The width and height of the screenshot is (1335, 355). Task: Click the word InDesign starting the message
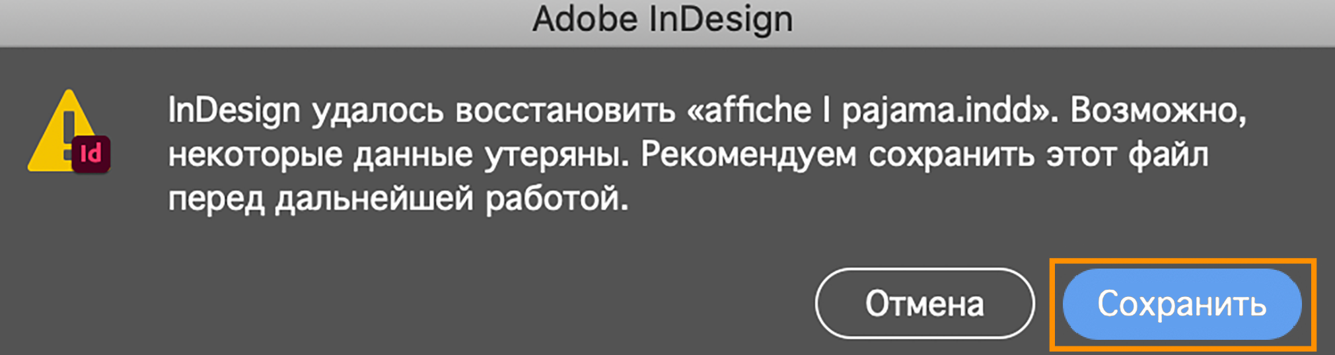click(x=234, y=110)
